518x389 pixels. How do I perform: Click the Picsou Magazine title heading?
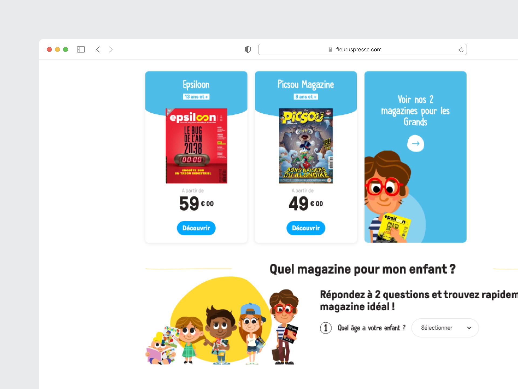click(x=306, y=85)
